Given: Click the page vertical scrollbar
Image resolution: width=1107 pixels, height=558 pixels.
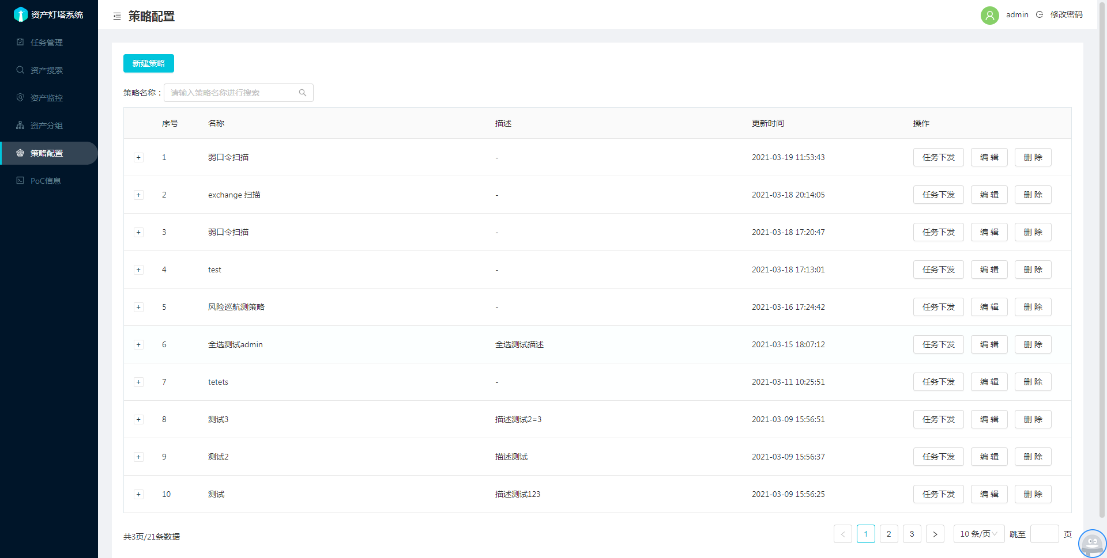Looking at the screenshot, I should [x=1102, y=259].
